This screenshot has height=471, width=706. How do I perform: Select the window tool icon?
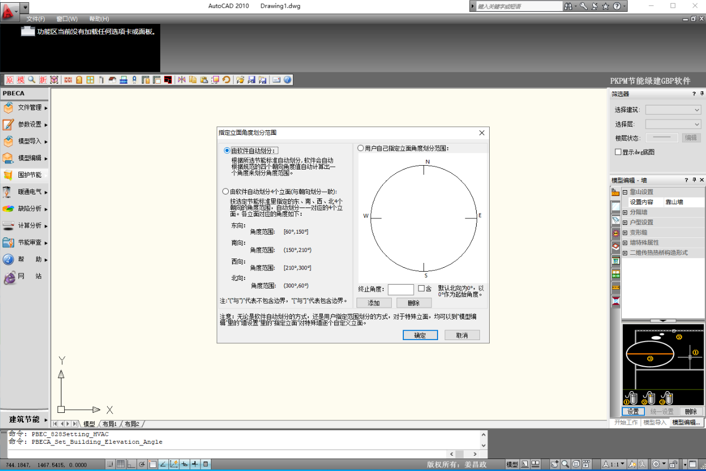click(x=90, y=80)
